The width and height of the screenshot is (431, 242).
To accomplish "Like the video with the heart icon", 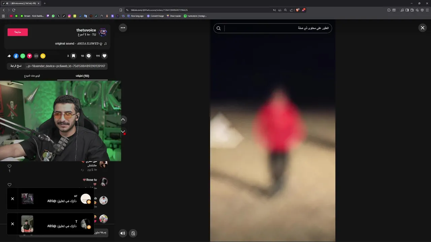I will pos(104,56).
